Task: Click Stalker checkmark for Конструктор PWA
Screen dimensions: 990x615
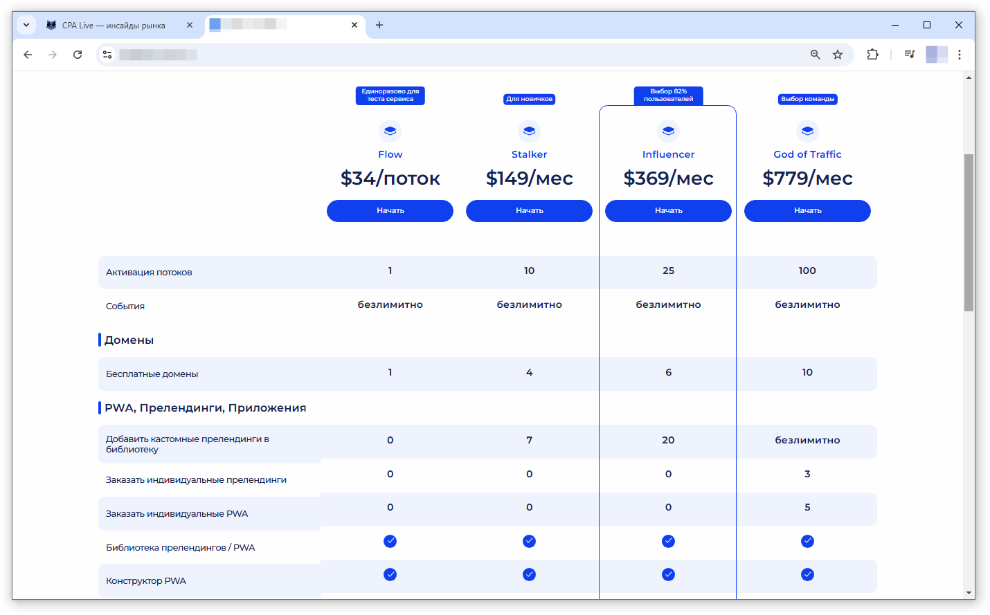Action: pos(529,574)
